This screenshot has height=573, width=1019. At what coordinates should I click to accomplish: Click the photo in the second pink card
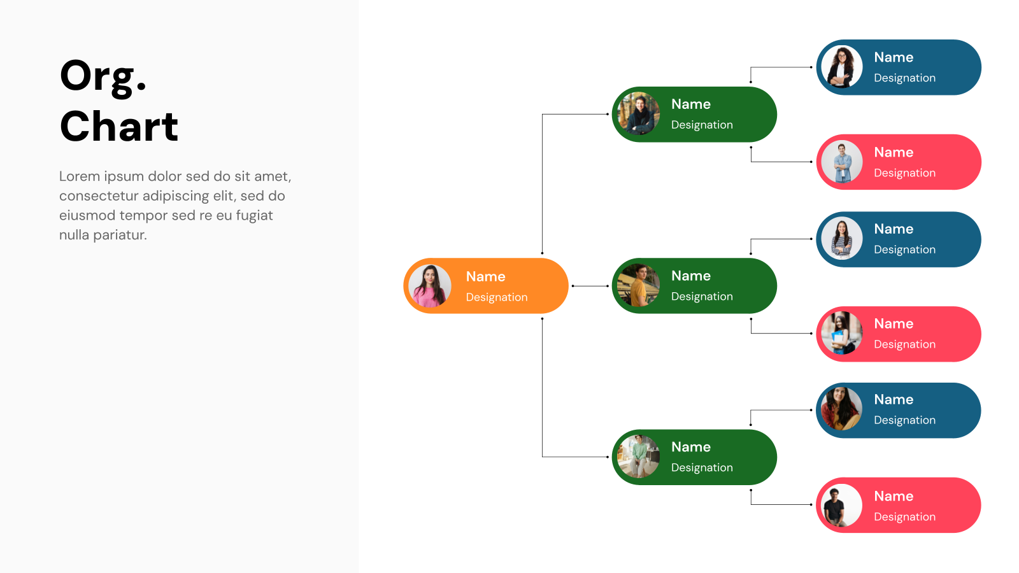coord(841,334)
